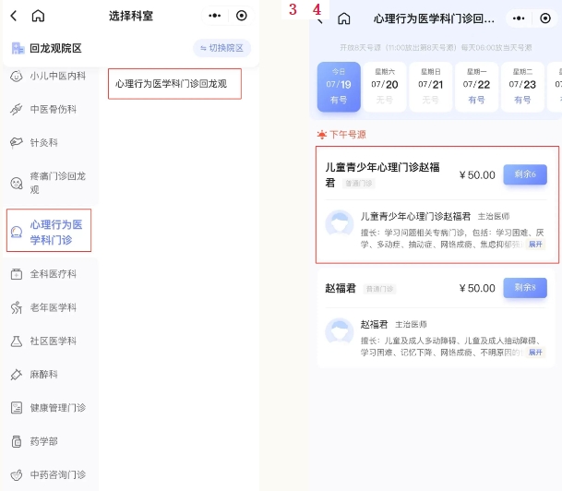This screenshot has width=562, height=491.
Task: Expand the first doctor's specialty description
Action: 535,245
